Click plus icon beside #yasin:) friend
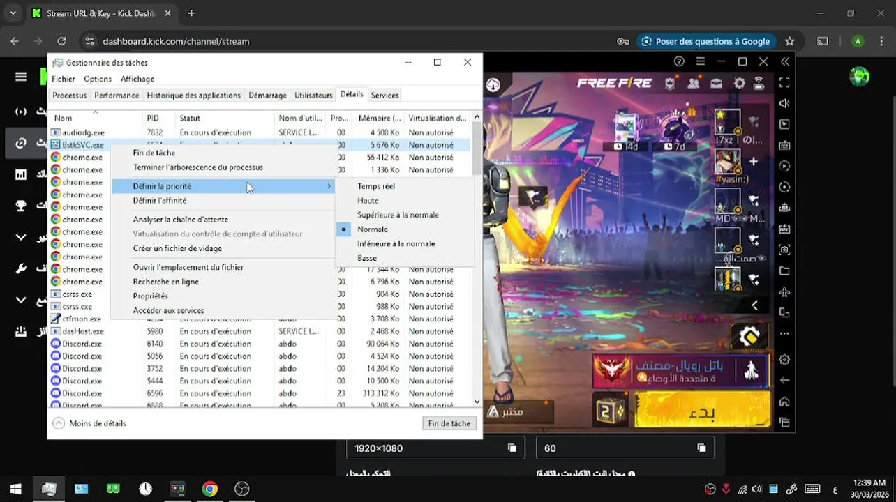The image size is (896, 502). coord(754,162)
